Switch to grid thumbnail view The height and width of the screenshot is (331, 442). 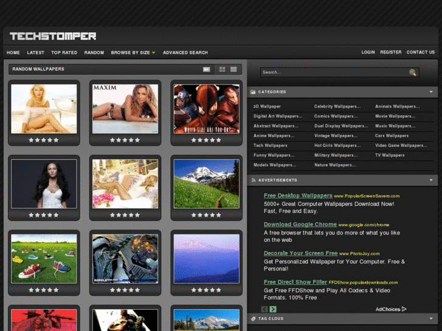coord(223,69)
